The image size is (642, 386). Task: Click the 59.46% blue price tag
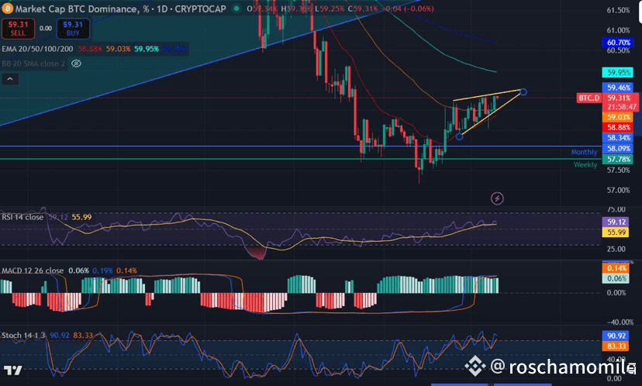(x=618, y=88)
